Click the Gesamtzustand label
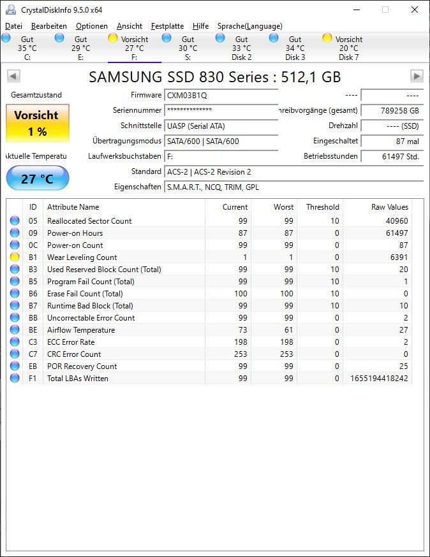 tap(36, 95)
